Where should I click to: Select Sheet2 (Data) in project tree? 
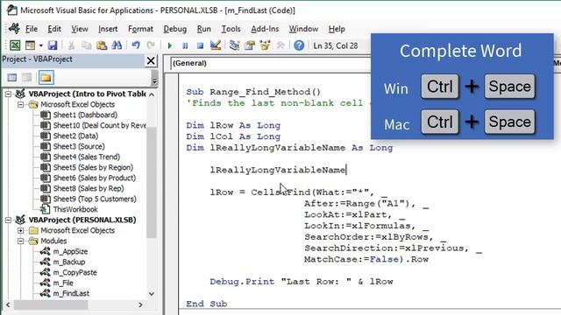point(75,136)
